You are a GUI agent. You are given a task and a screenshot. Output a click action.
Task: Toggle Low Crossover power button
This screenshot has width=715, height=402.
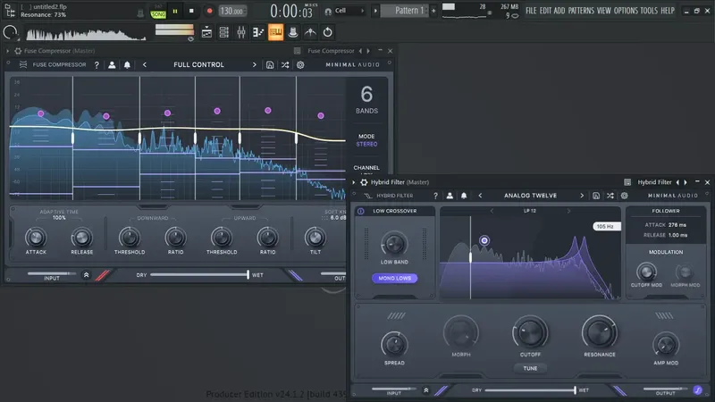pyautogui.click(x=361, y=212)
